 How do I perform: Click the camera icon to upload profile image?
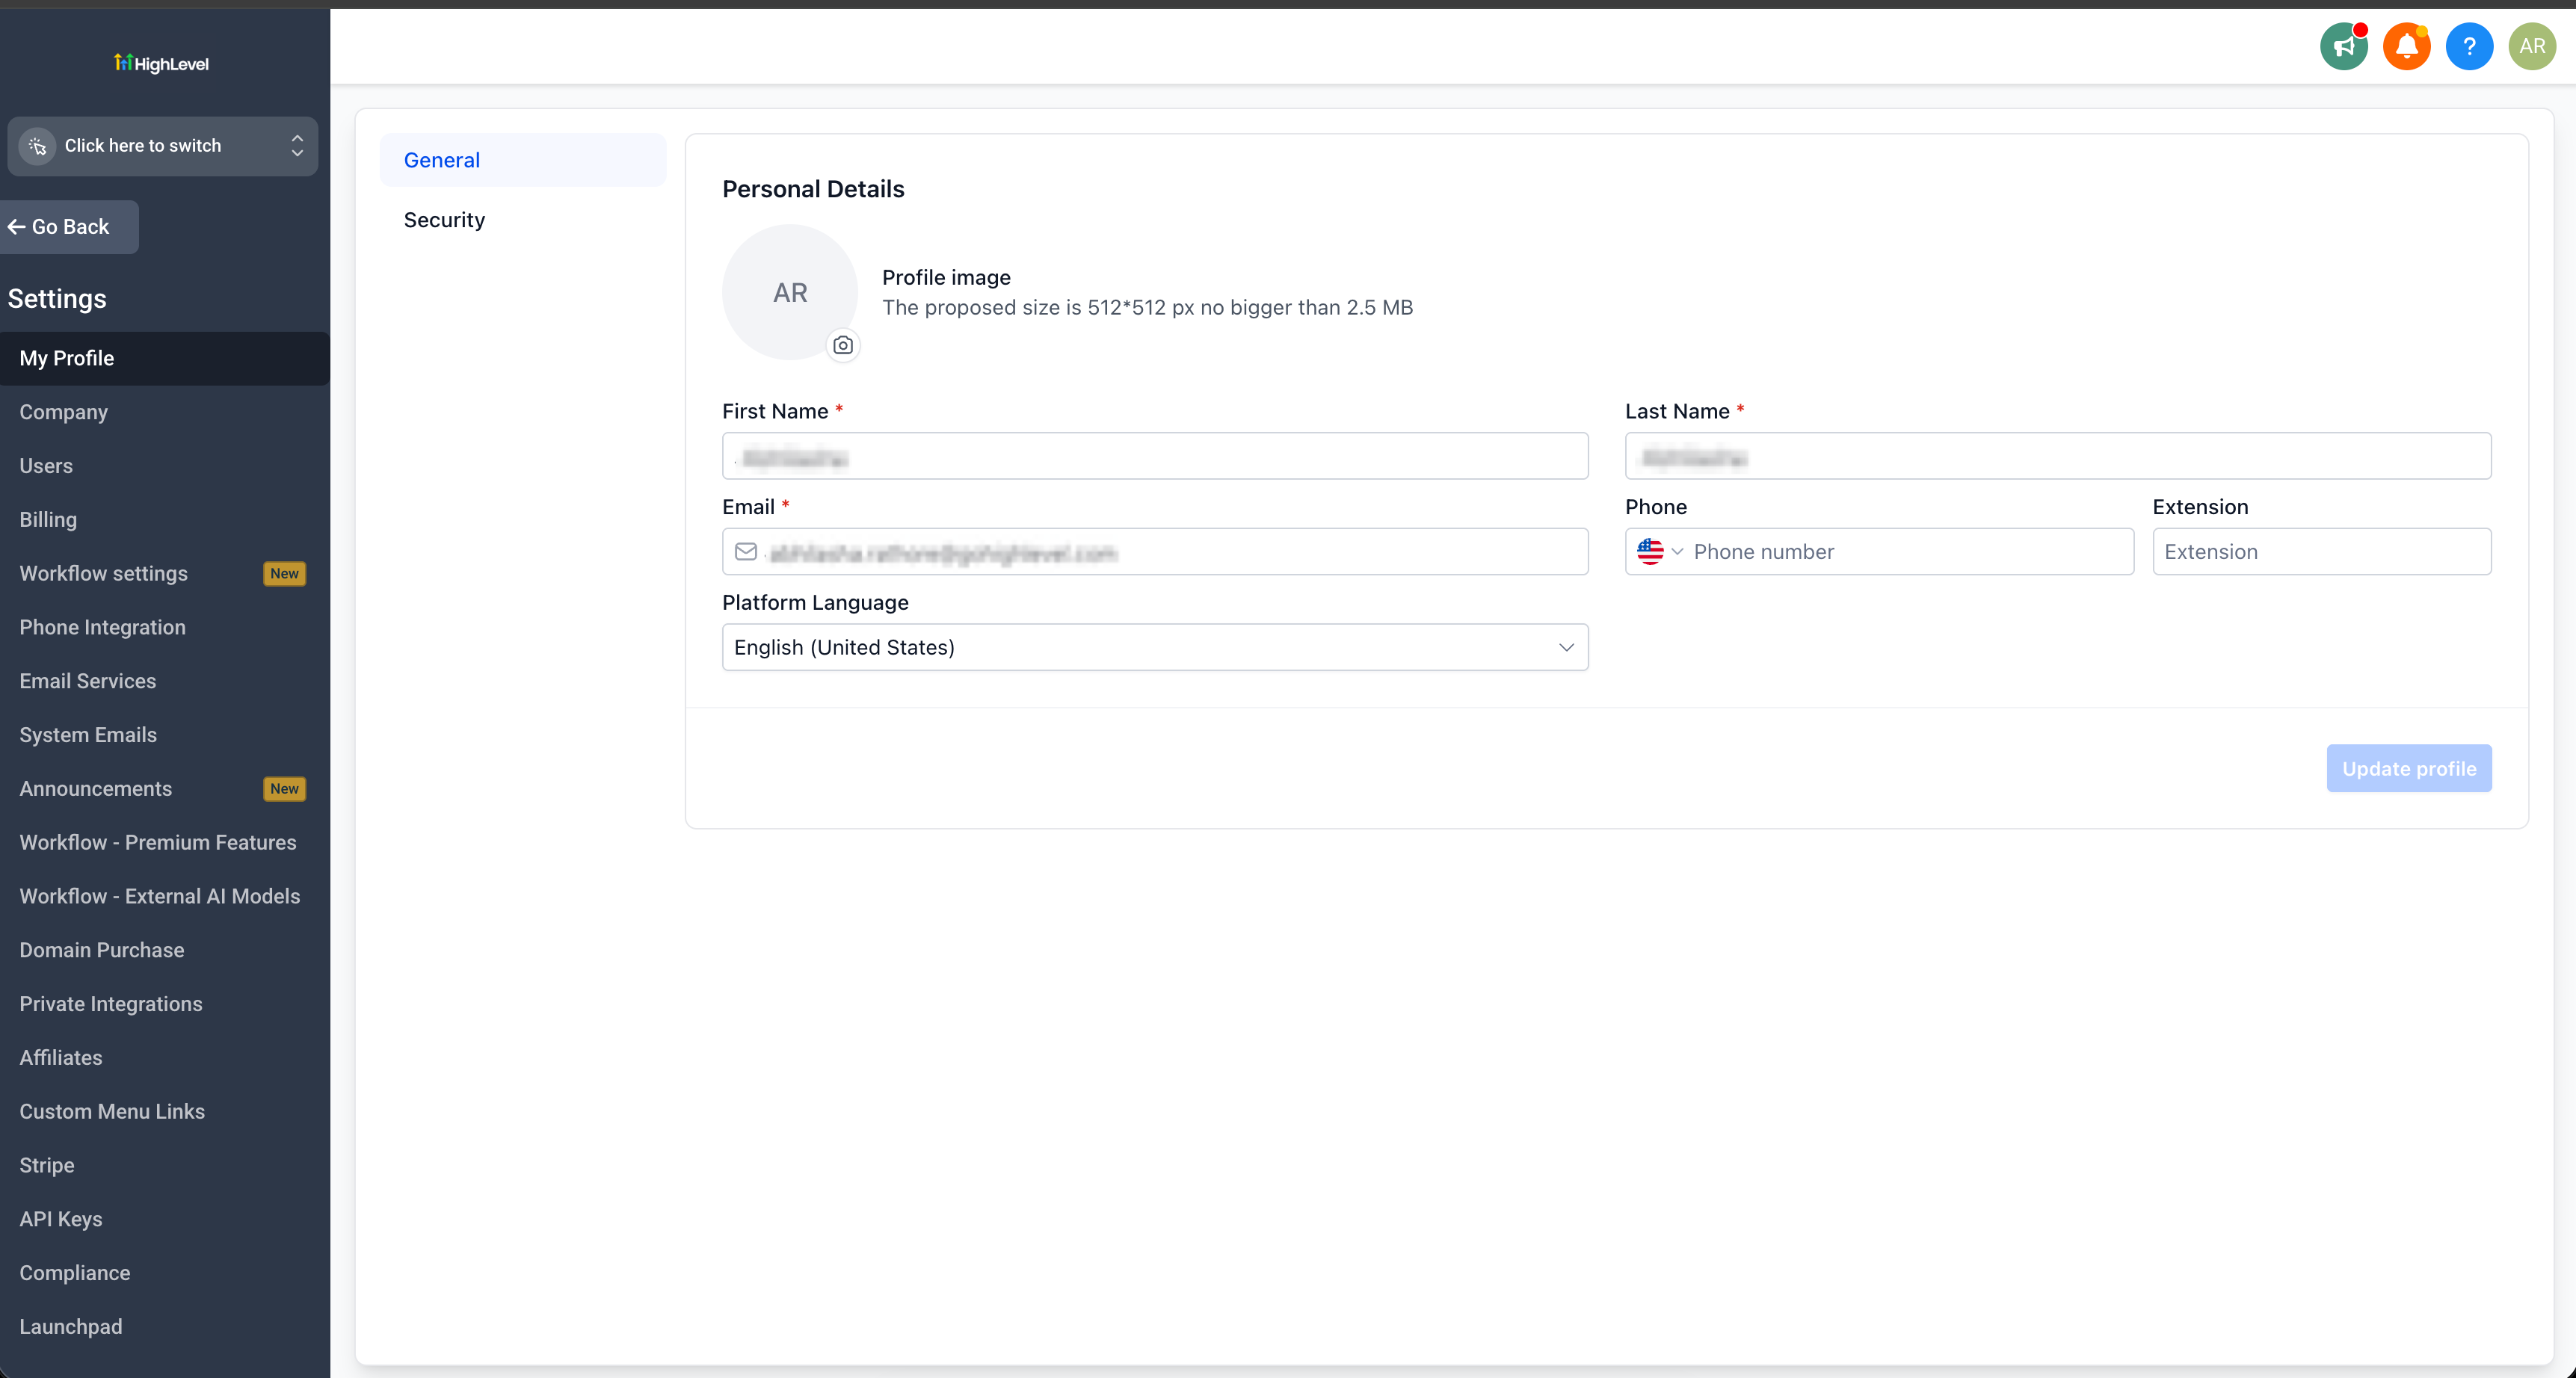[843, 345]
